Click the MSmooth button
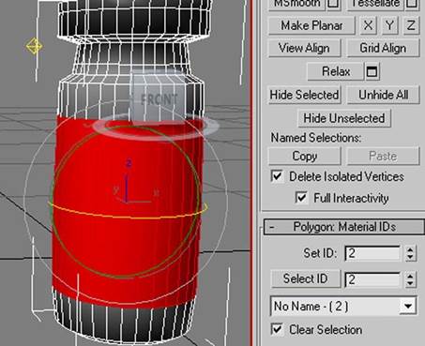 [297, 4]
